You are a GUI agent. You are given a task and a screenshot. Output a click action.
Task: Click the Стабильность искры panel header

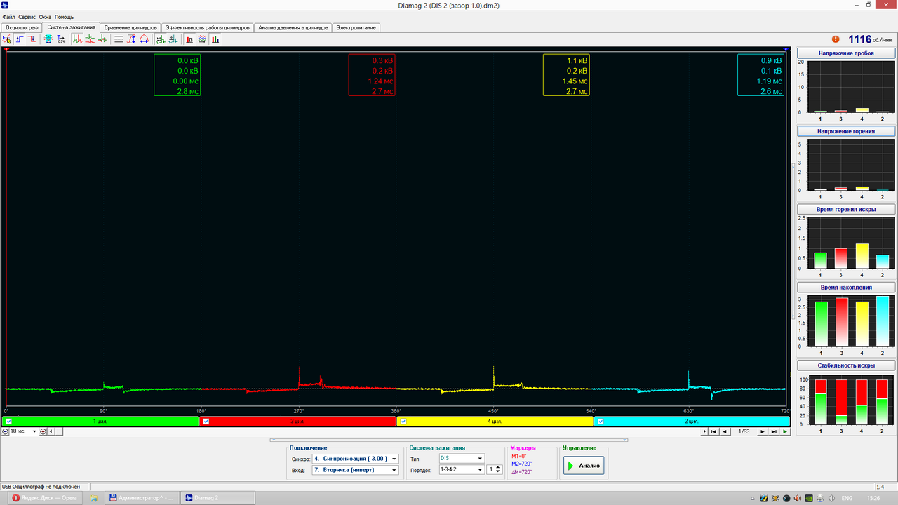tap(846, 365)
